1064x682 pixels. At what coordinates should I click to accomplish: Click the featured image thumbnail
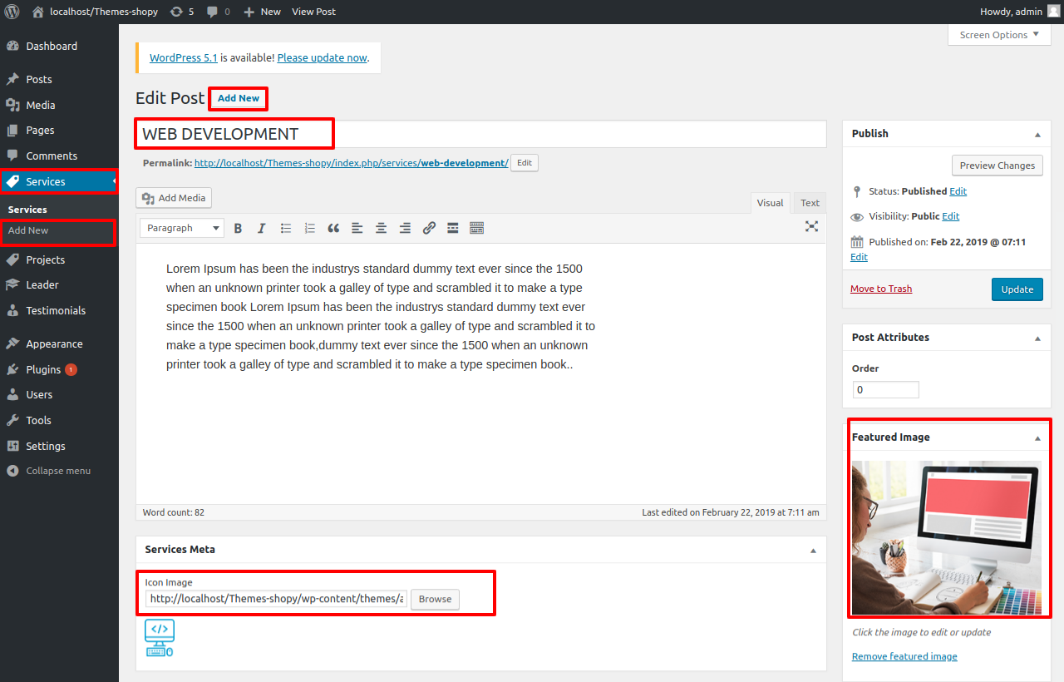coord(946,537)
